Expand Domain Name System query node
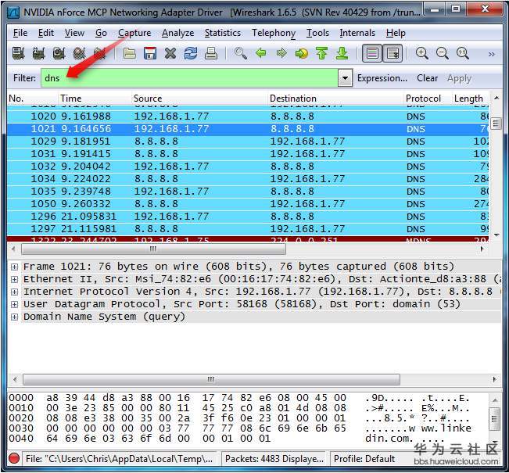The height and width of the screenshot is (473, 509). pyautogui.click(x=14, y=317)
